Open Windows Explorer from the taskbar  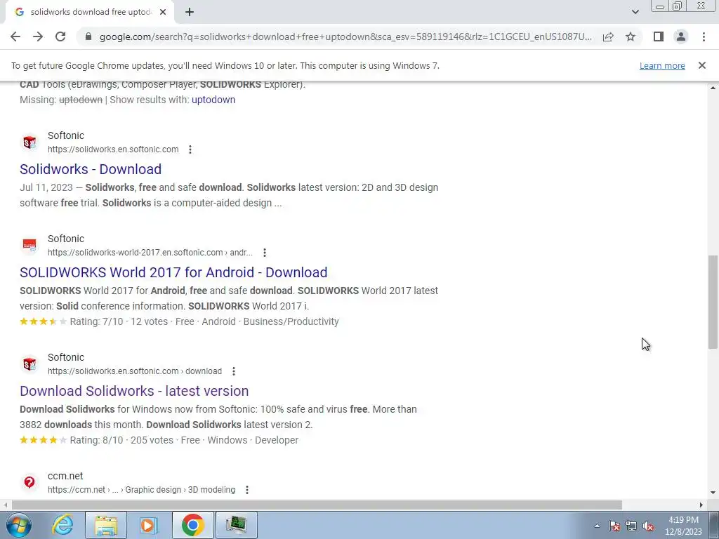(x=106, y=525)
